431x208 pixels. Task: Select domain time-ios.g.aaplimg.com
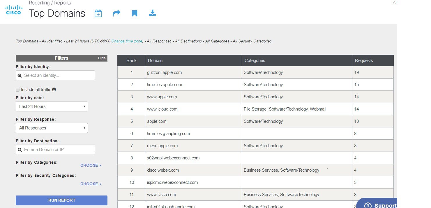[169, 134]
